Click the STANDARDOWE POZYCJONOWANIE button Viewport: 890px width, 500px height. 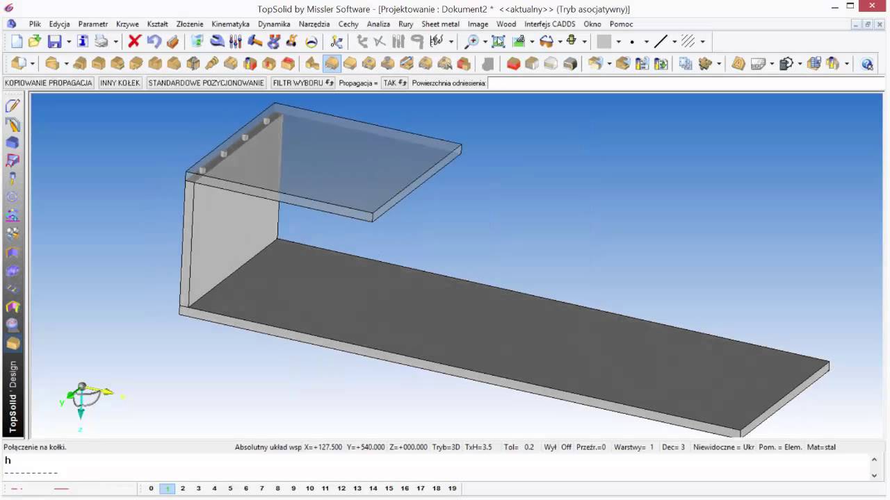pyautogui.click(x=207, y=83)
